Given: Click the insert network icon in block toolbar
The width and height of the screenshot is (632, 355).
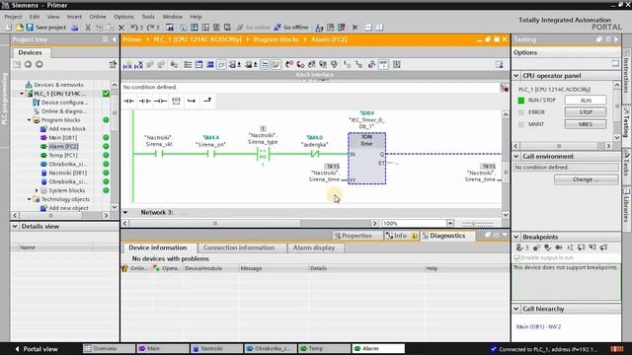Looking at the screenshot, I should pos(127,64).
